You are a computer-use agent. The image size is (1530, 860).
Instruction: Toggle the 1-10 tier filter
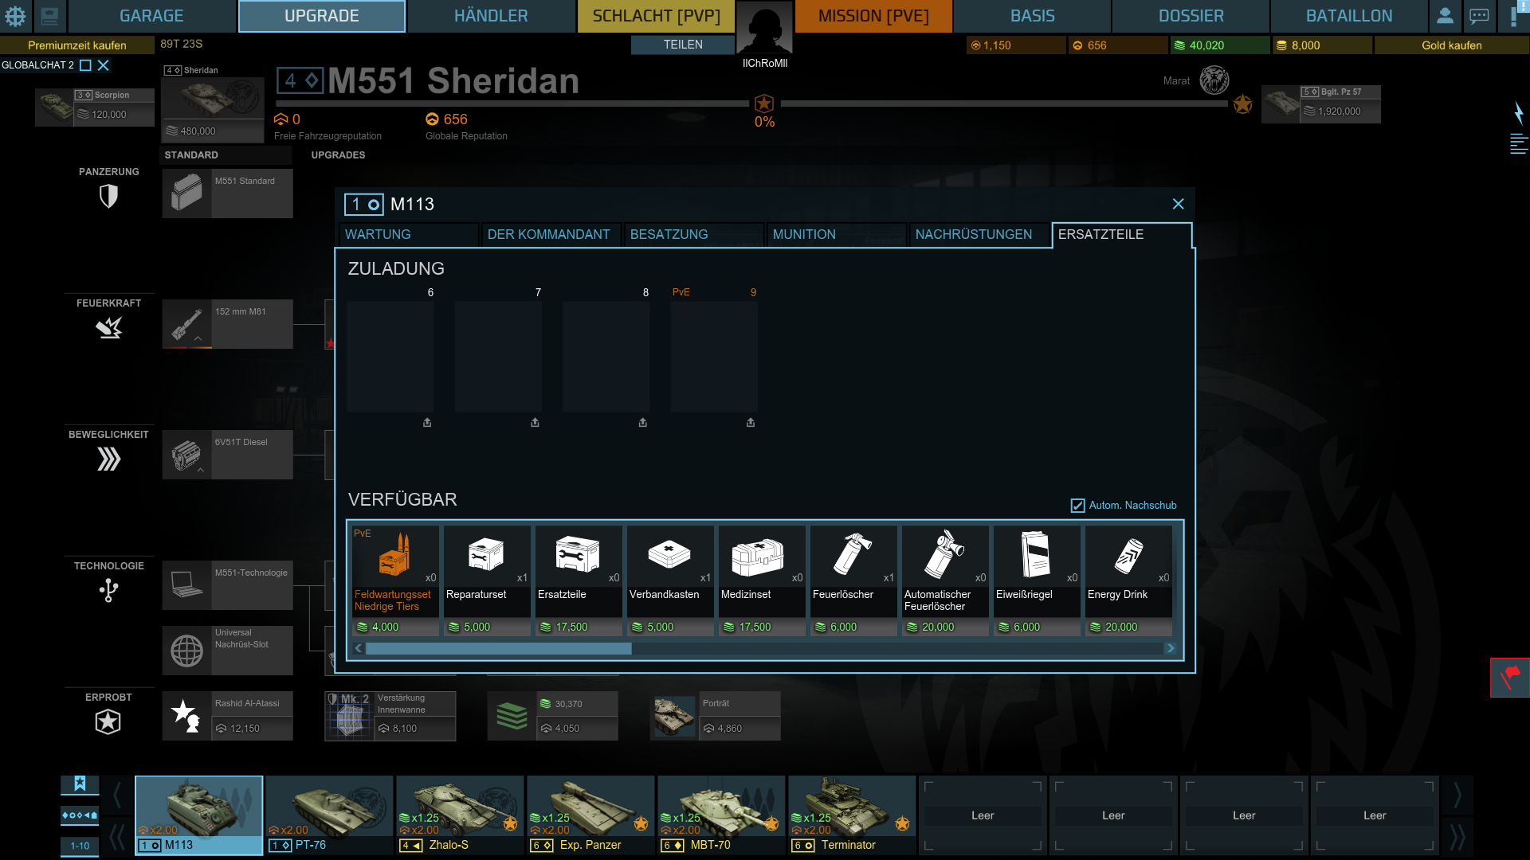tap(80, 846)
